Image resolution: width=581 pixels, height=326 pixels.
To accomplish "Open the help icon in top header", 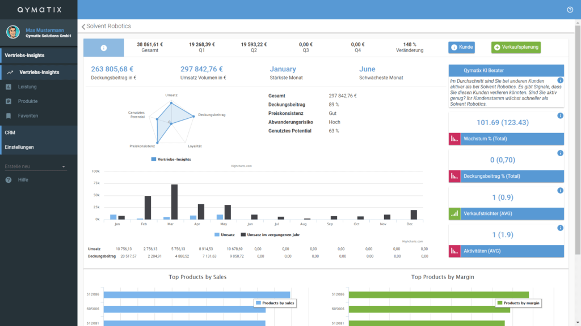I will [570, 10].
